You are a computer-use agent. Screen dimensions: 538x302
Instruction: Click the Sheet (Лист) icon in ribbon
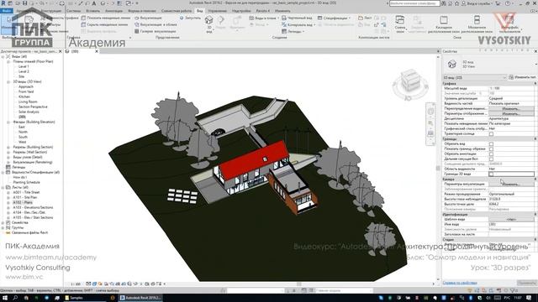pos(361,18)
